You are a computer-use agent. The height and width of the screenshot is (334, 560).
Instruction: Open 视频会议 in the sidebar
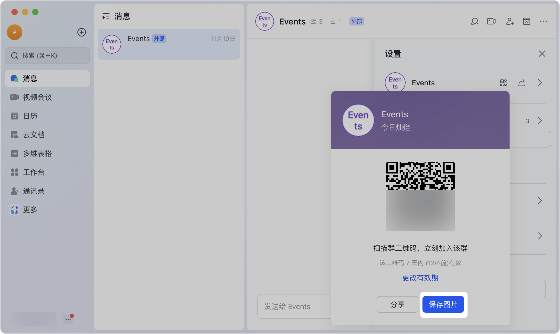pyautogui.click(x=47, y=97)
